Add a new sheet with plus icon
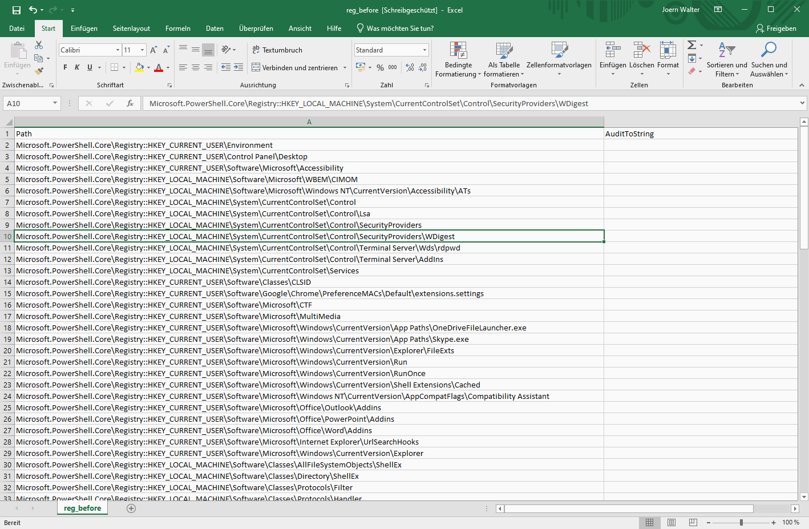This screenshot has height=529, width=809. pyautogui.click(x=131, y=508)
